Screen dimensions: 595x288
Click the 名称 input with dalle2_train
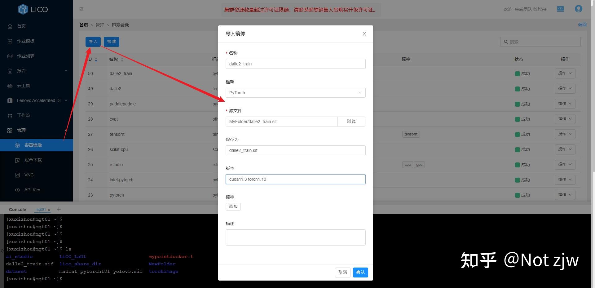(295, 64)
